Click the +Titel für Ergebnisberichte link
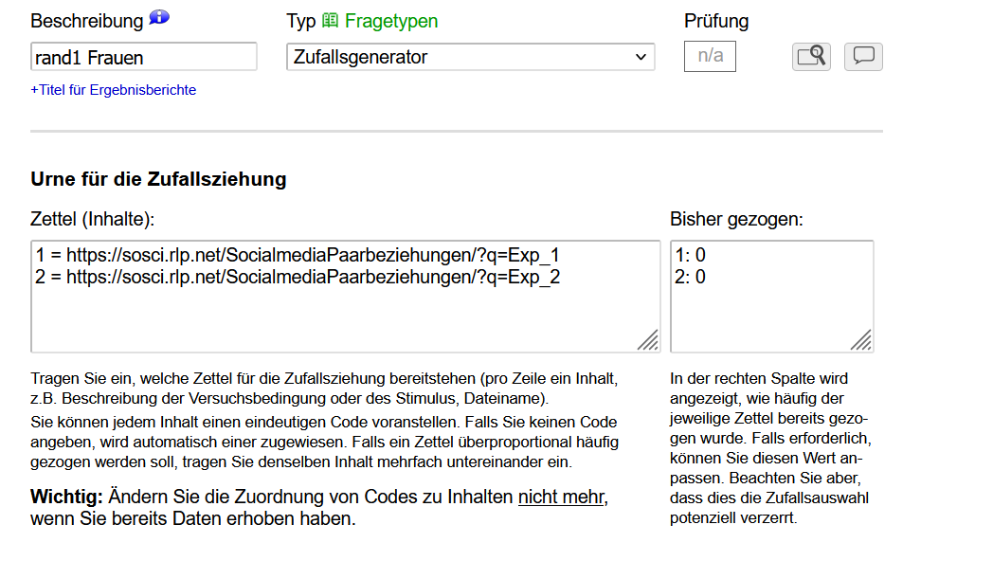 tap(114, 90)
